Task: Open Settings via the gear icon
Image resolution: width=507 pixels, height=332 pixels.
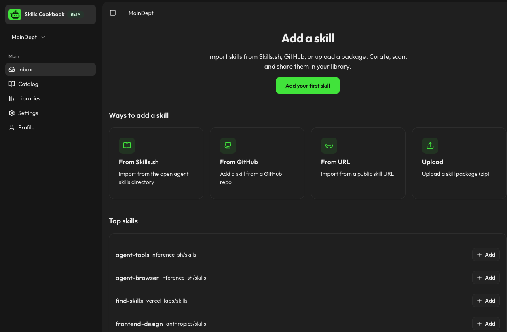Action: 12,113
